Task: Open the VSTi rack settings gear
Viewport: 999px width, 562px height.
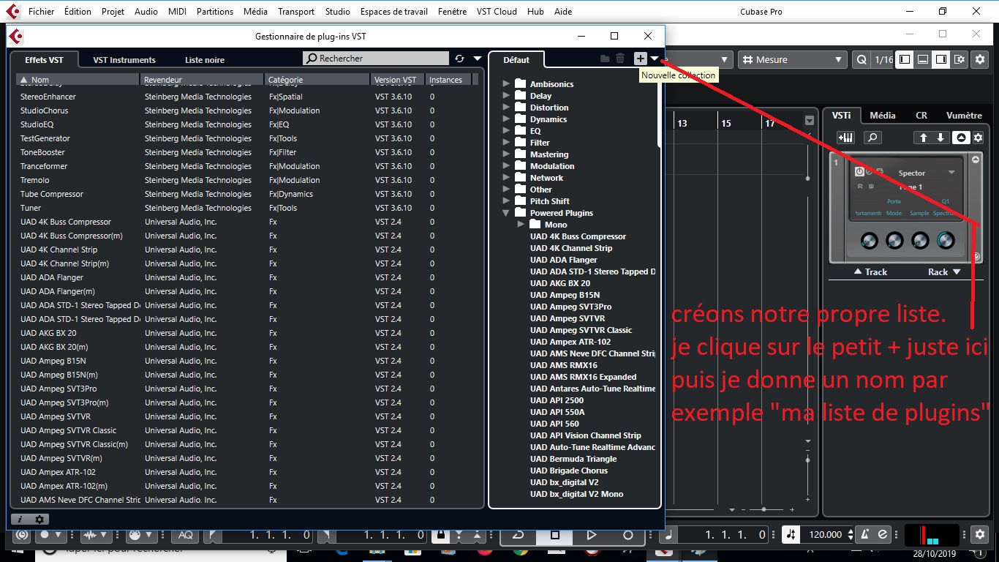Action: click(x=979, y=138)
